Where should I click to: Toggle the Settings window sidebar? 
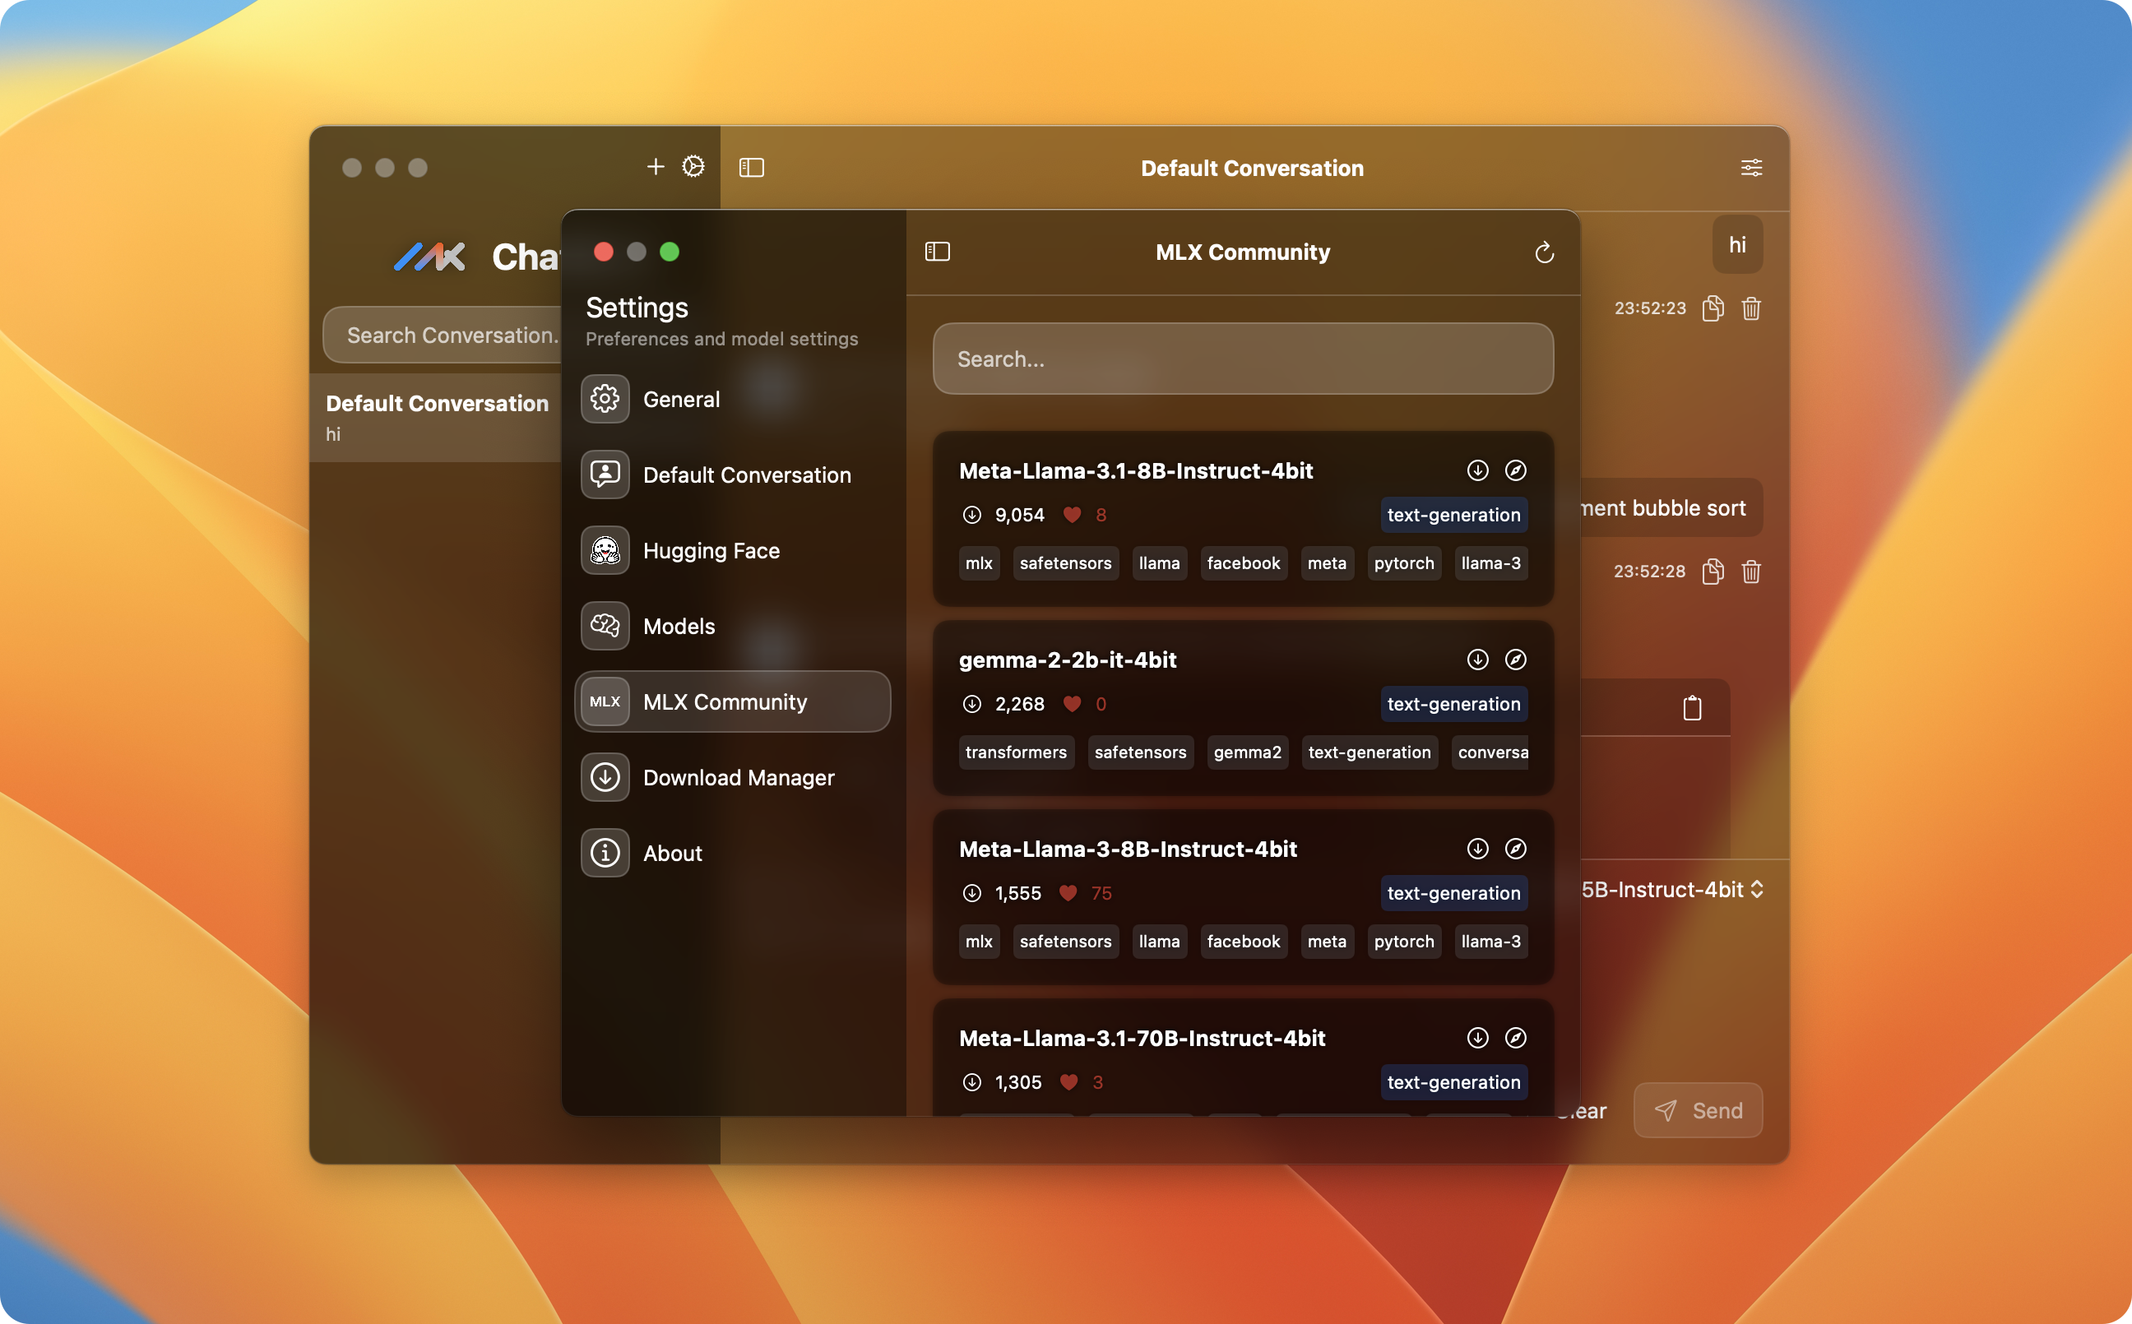[937, 252]
